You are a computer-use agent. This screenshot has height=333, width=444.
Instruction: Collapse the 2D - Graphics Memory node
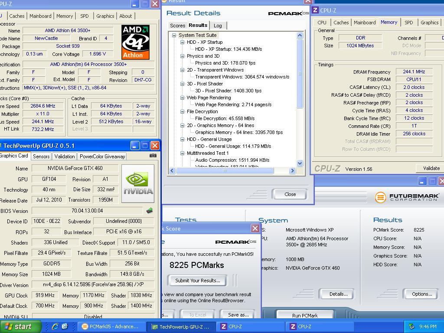click(x=183, y=125)
